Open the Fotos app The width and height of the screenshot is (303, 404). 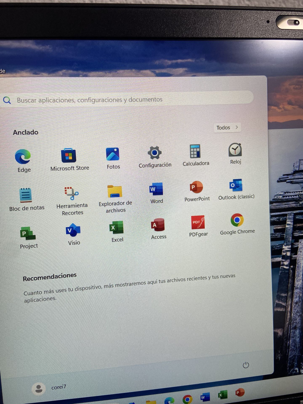(x=113, y=158)
